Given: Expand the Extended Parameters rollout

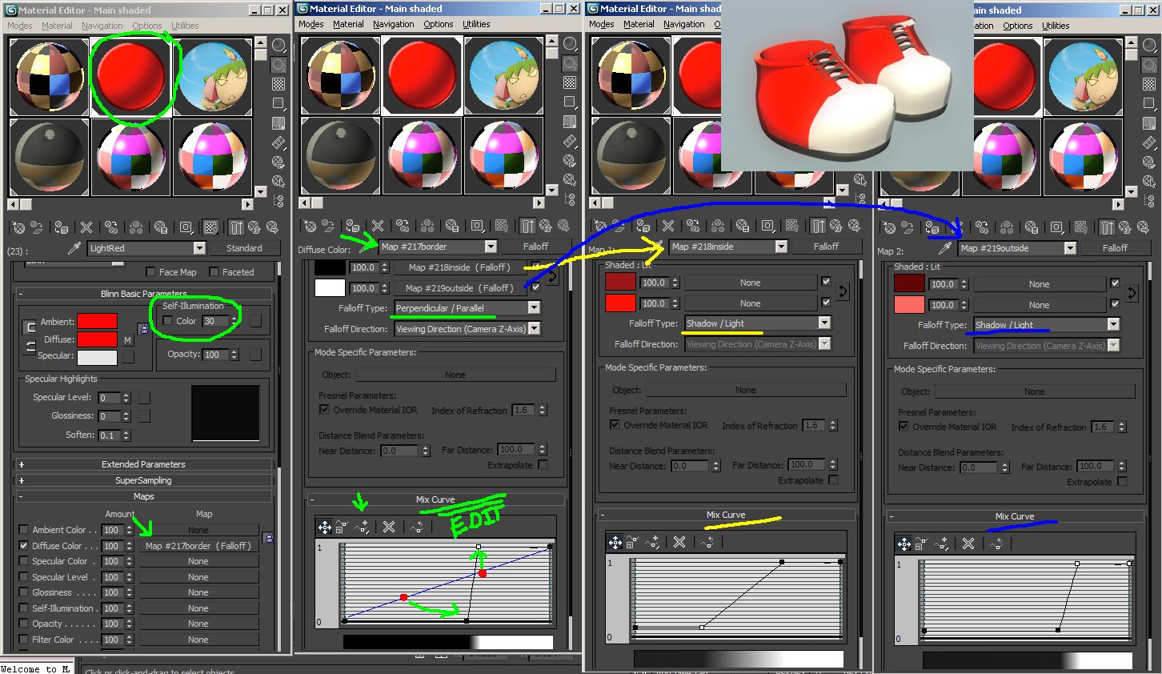Looking at the screenshot, I should [143, 464].
